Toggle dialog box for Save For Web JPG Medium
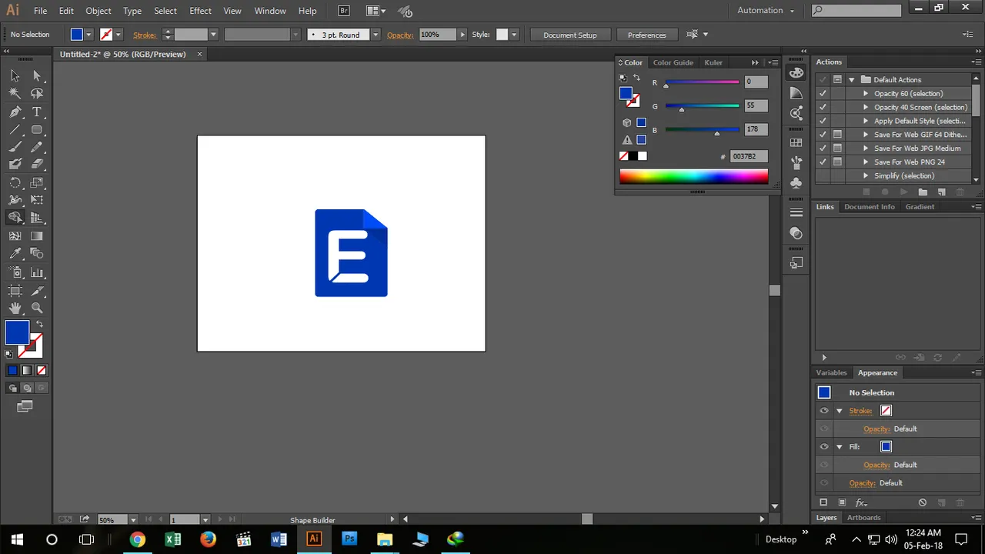 pos(837,148)
